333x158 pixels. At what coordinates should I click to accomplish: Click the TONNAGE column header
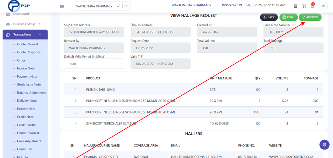tap(311, 78)
